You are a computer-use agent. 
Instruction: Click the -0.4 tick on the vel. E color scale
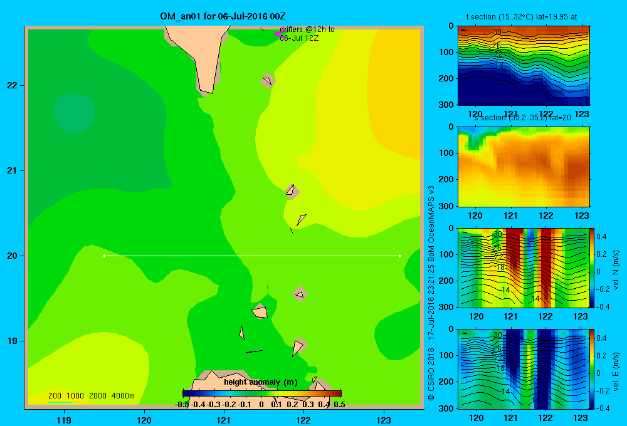(603, 408)
